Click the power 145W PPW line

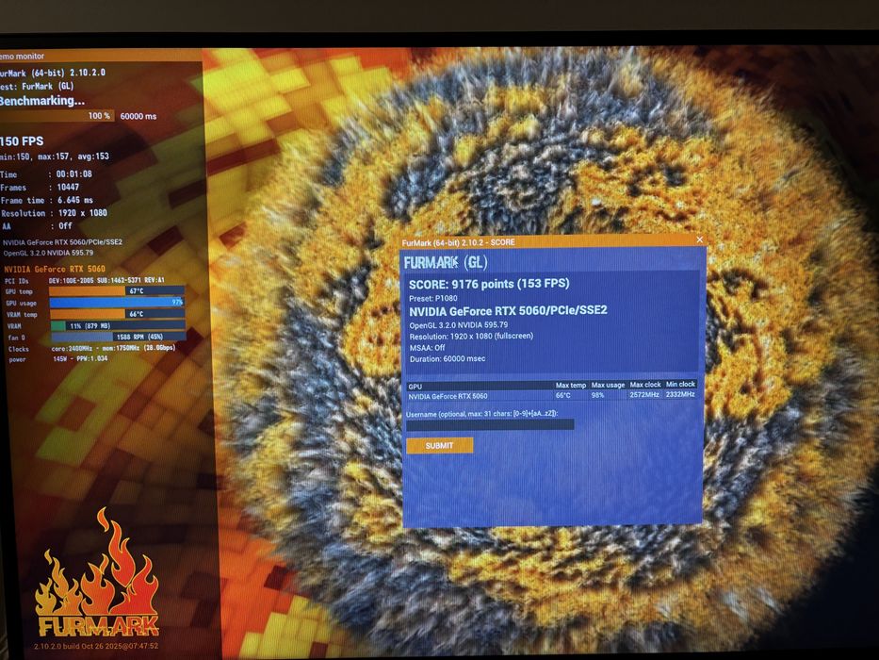tap(58, 359)
